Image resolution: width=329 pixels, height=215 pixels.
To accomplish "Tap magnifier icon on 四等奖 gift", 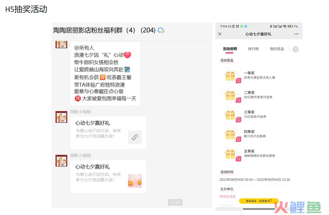I will (x=238, y=139).
